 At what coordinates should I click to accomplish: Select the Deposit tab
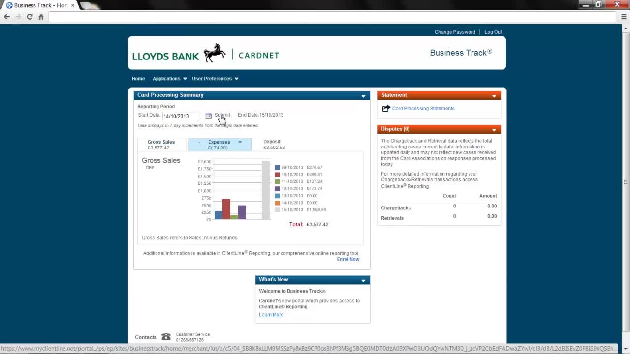tap(273, 145)
